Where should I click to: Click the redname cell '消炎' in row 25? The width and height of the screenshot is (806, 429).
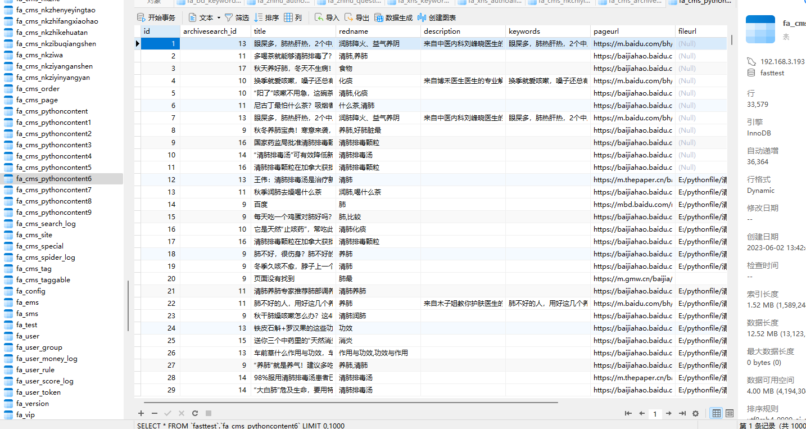tap(378, 341)
